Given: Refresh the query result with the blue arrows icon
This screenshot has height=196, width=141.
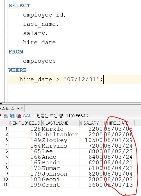Looking at the screenshot, I should point(12,116).
